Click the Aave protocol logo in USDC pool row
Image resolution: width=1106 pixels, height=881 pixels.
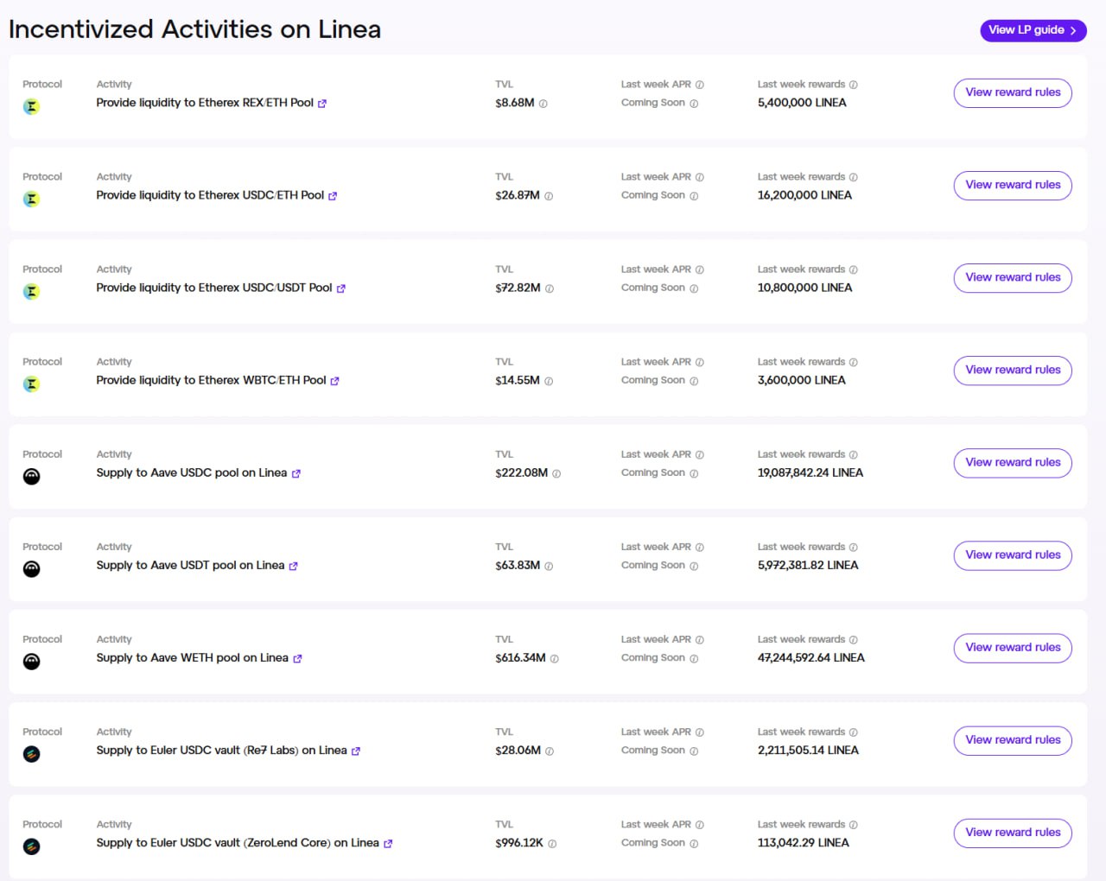[x=31, y=477]
